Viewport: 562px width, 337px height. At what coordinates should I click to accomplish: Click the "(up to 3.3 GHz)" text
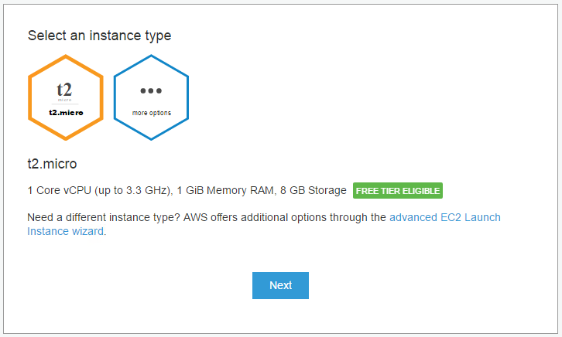coord(133,190)
